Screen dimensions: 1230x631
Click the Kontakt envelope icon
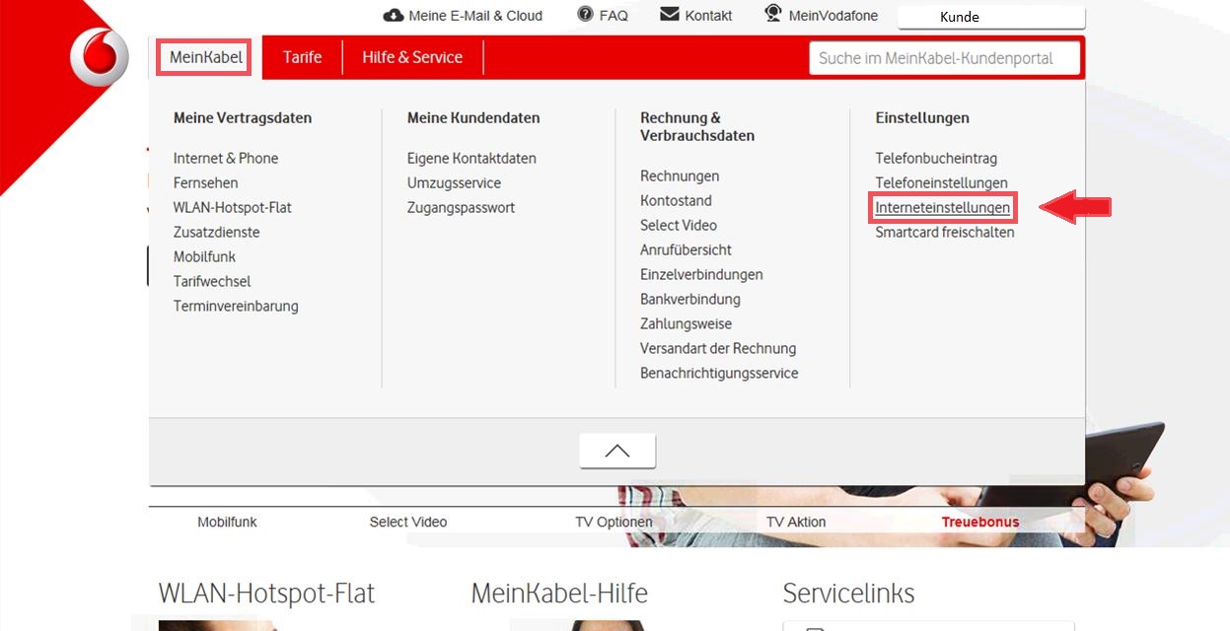pos(670,14)
